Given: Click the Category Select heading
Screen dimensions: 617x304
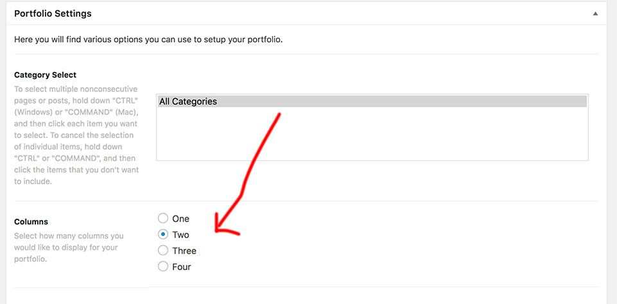Looking at the screenshot, I should (45, 75).
